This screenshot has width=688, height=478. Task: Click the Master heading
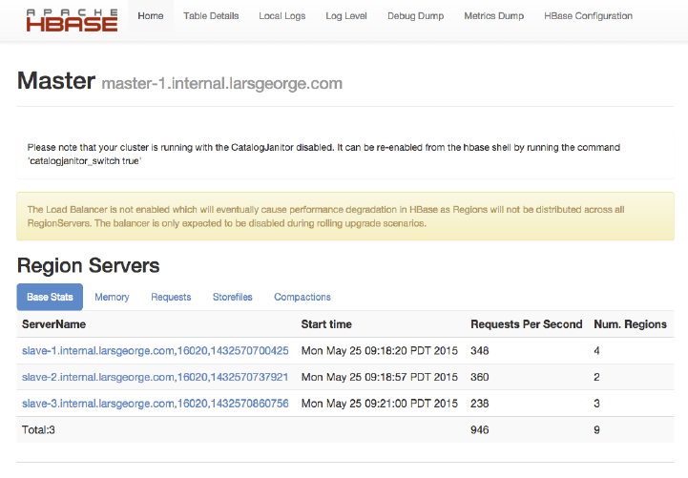point(56,81)
